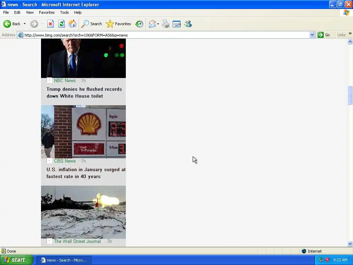Image resolution: width=353 pixels, height=265 pixels.
Task: Click the Back arrow button
Action: click(x=7, y=24)
